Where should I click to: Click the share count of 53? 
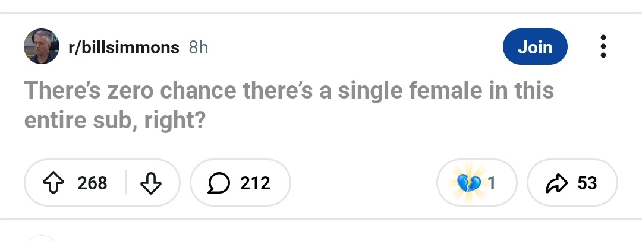coord(587,183)
